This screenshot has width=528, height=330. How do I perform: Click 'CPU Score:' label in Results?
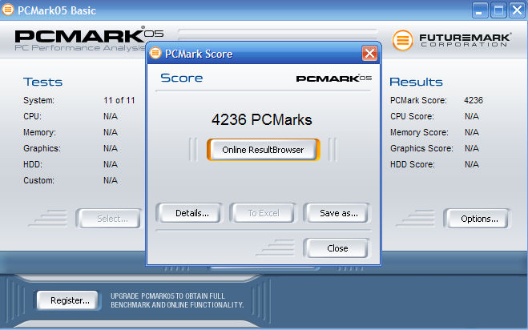[x=412, y=116]
